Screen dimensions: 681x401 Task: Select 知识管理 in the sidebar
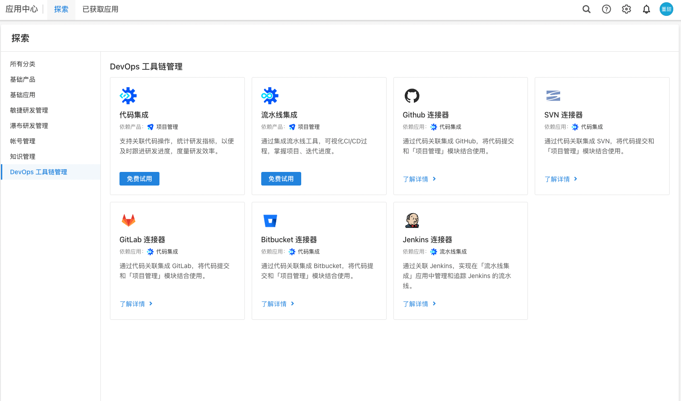(23, 156)
